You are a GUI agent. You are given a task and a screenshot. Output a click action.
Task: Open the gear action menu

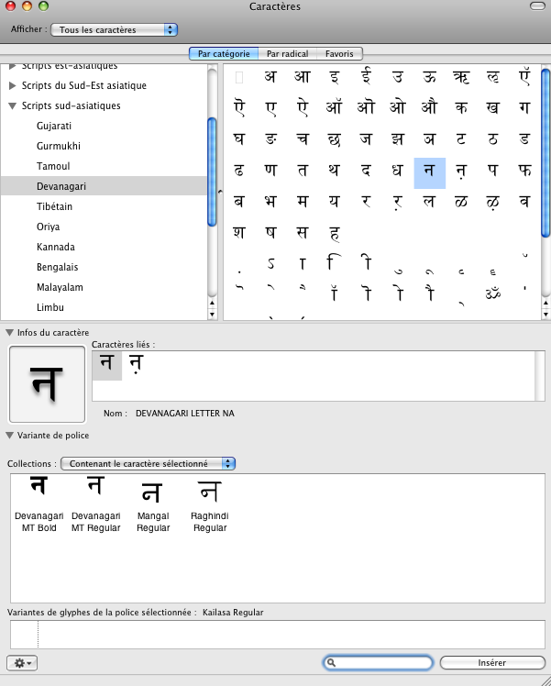coord(21,662)
